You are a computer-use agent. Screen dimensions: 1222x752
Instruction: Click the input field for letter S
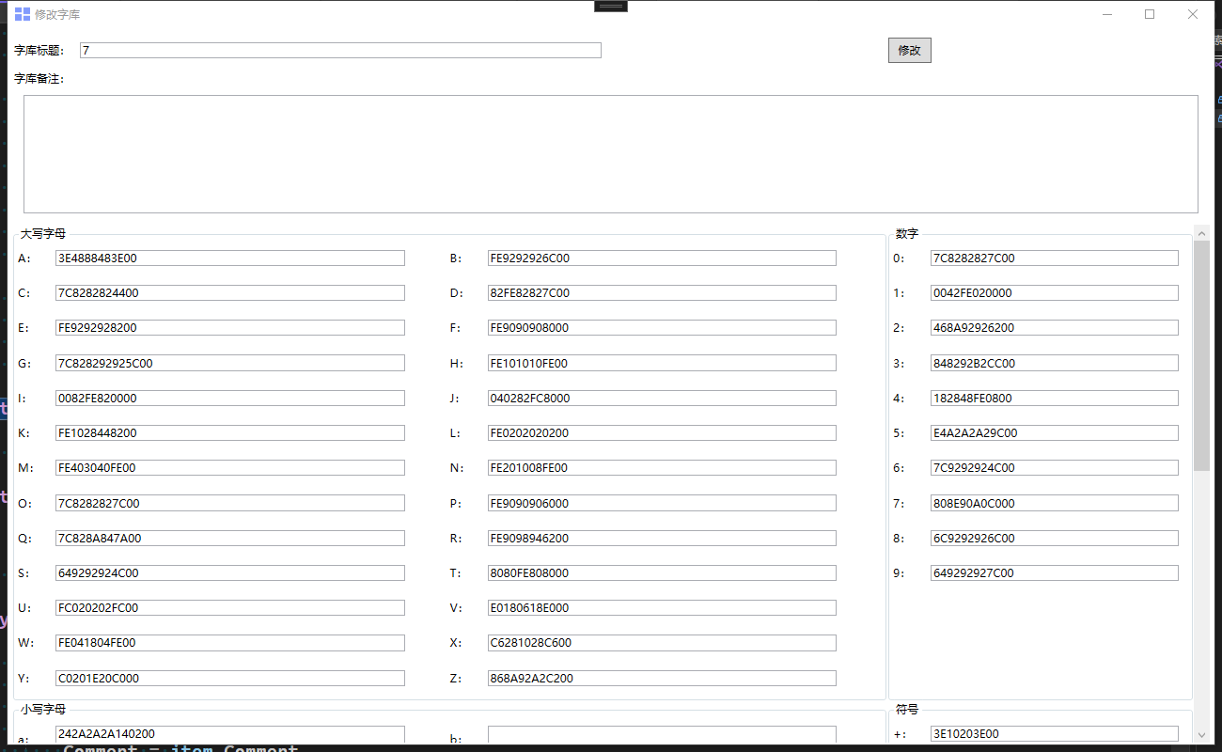[x=230, y=572]
